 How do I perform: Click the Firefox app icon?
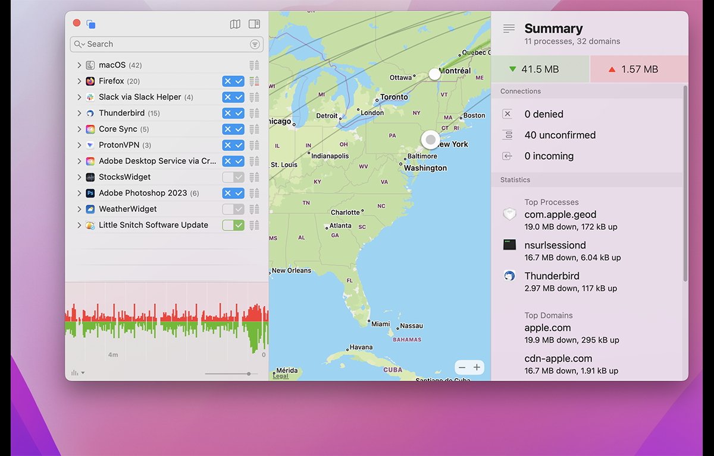pos(90,81)
